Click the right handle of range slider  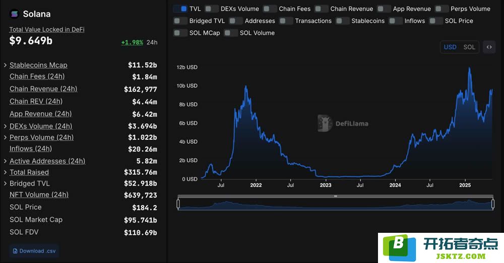pyautogui.click(x=493, y=204)
